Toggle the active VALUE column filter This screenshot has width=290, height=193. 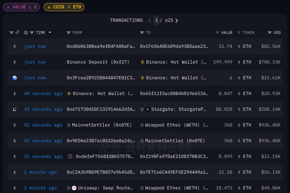point(217,33)
